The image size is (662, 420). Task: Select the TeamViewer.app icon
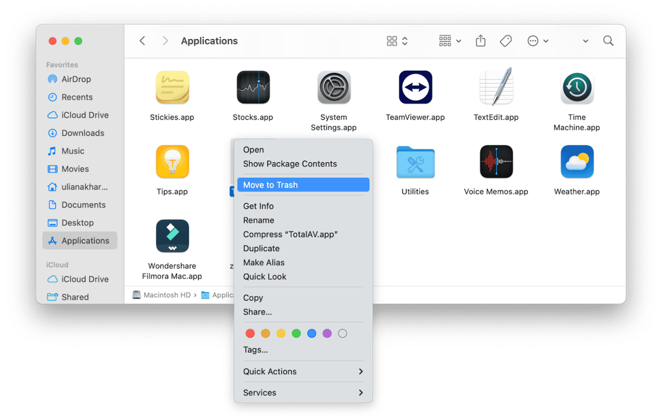pyautogui.click(x=415, y=87)
